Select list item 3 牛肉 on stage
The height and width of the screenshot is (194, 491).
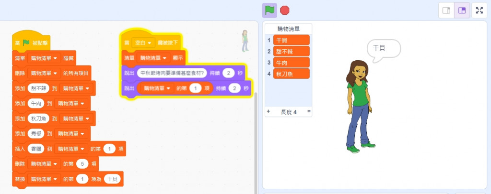point(291,63)
